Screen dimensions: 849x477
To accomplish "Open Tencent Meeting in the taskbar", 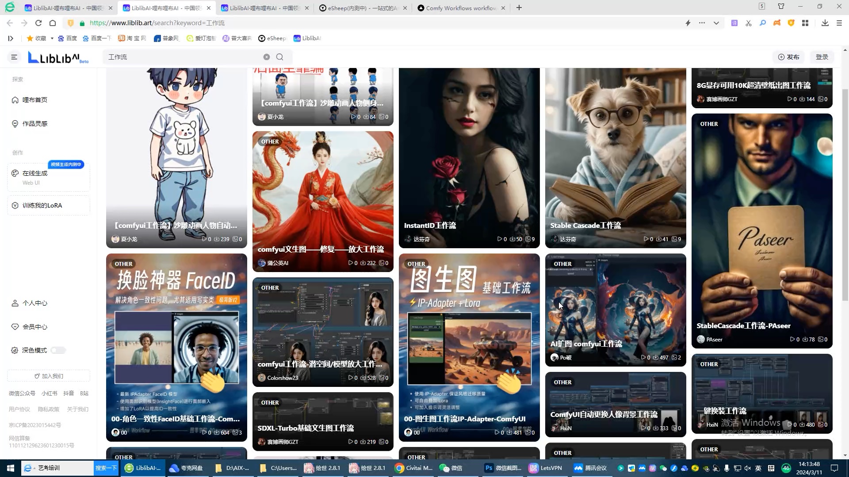I will pyautogui.click(x=591, y=468).
